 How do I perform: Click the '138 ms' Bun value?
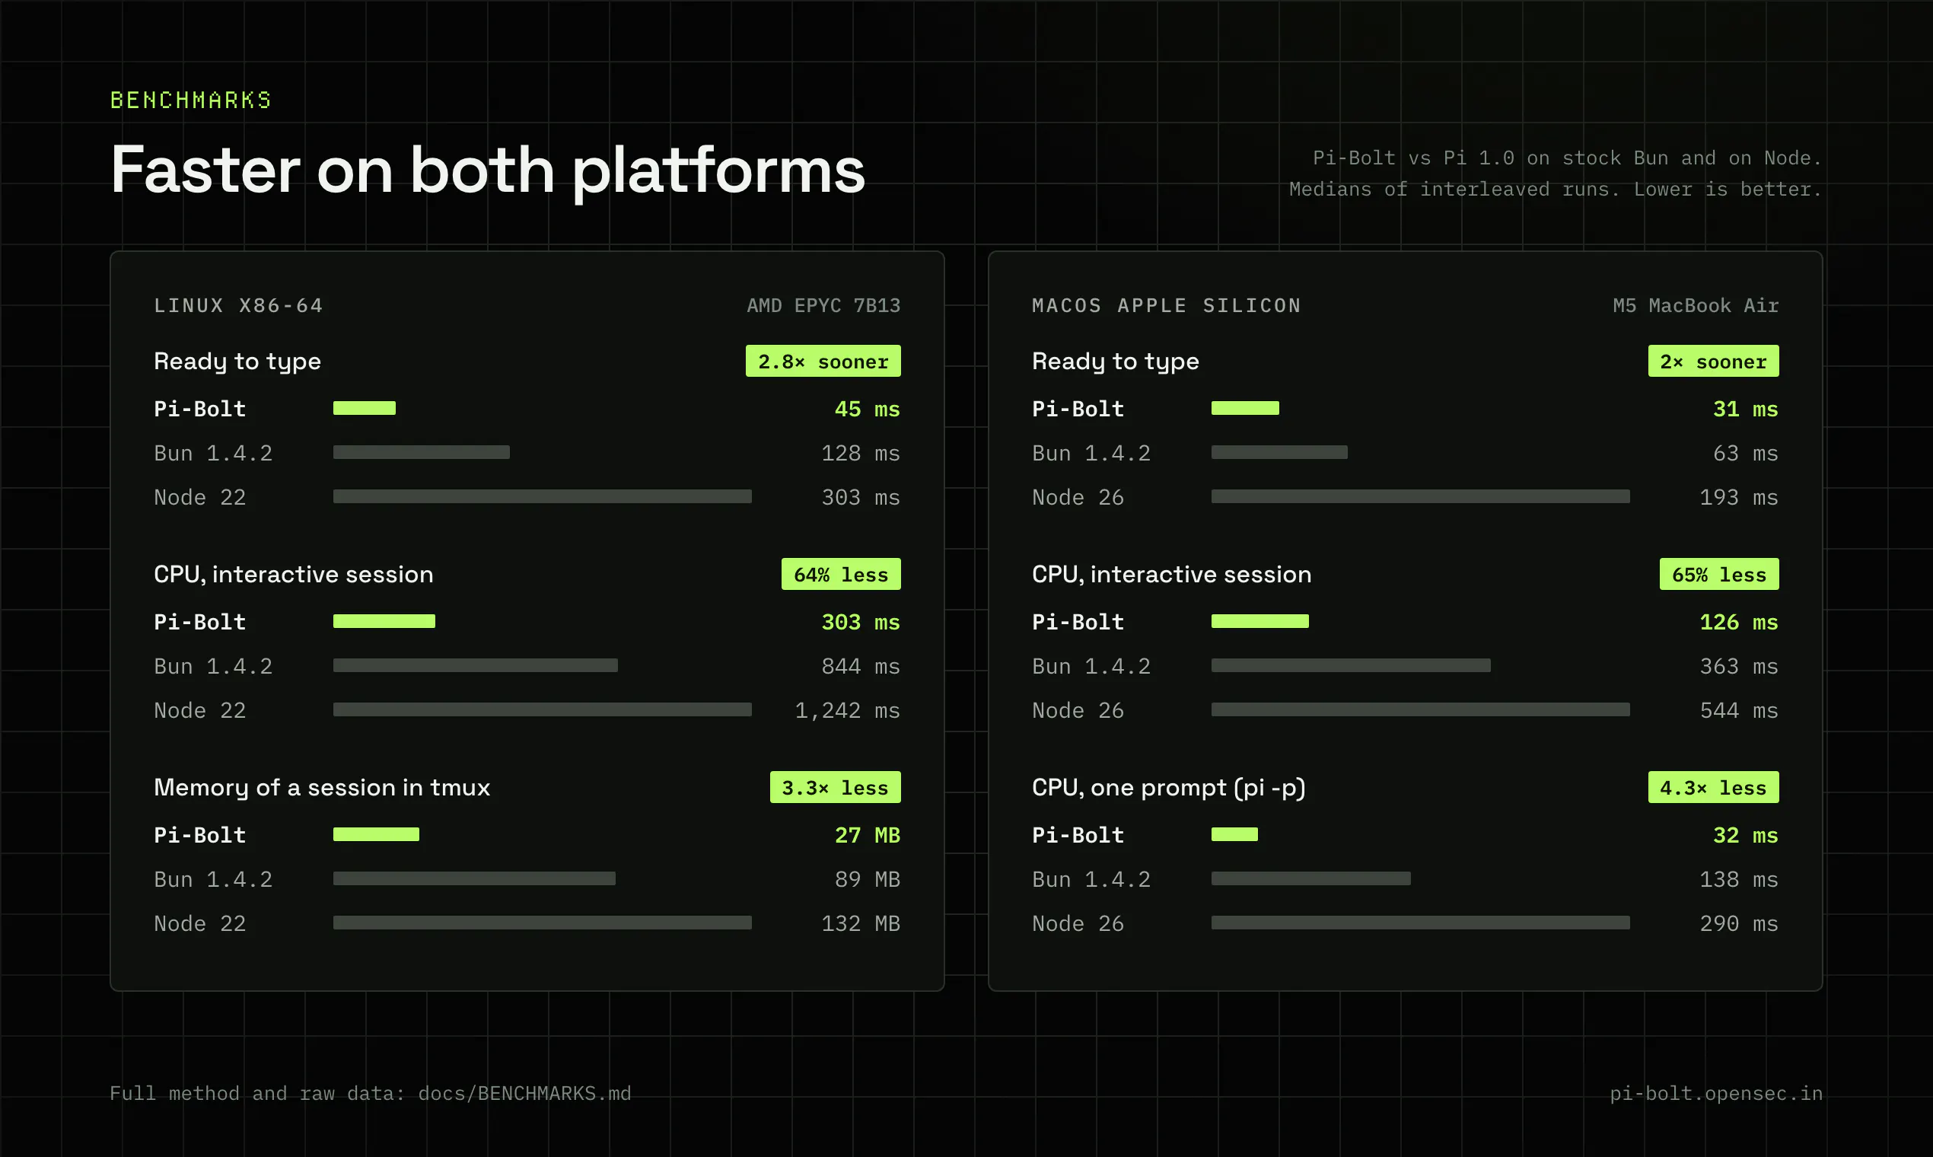1740,879
